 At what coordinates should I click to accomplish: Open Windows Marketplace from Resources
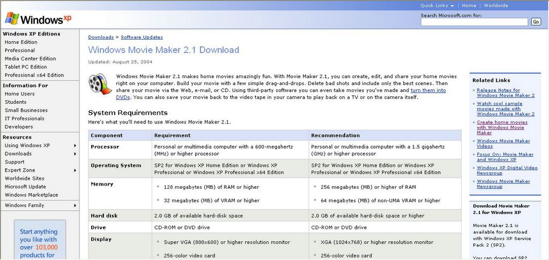click(31, 195)
